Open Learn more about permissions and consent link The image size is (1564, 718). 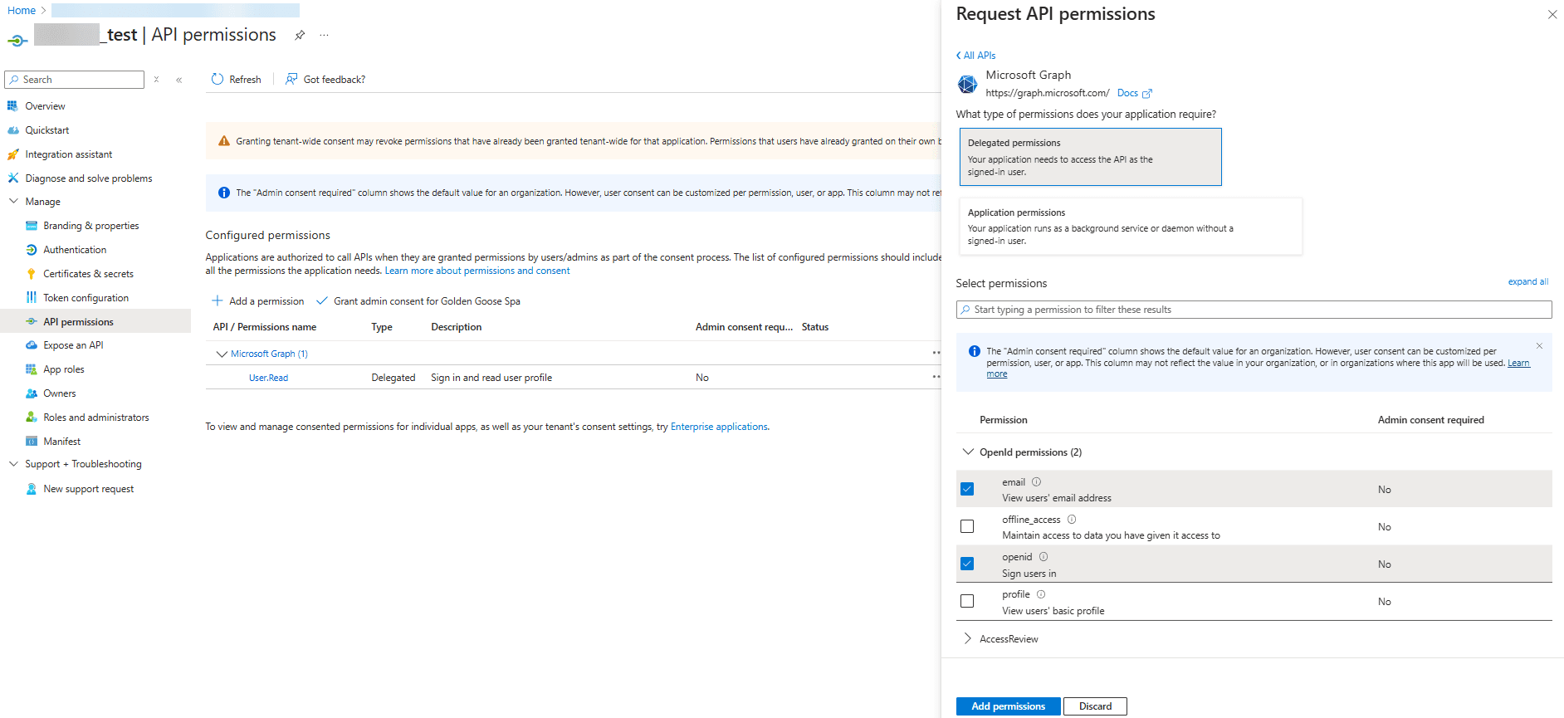(x=477, y=271)
